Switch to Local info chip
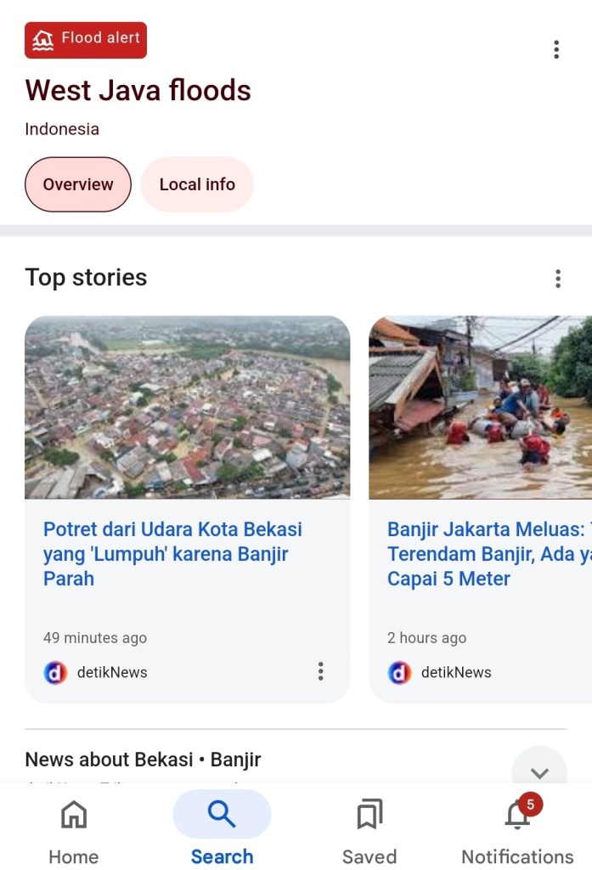 [x=197, y=184]
